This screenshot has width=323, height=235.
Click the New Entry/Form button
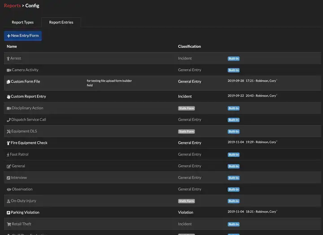click(x=23, y=35)
